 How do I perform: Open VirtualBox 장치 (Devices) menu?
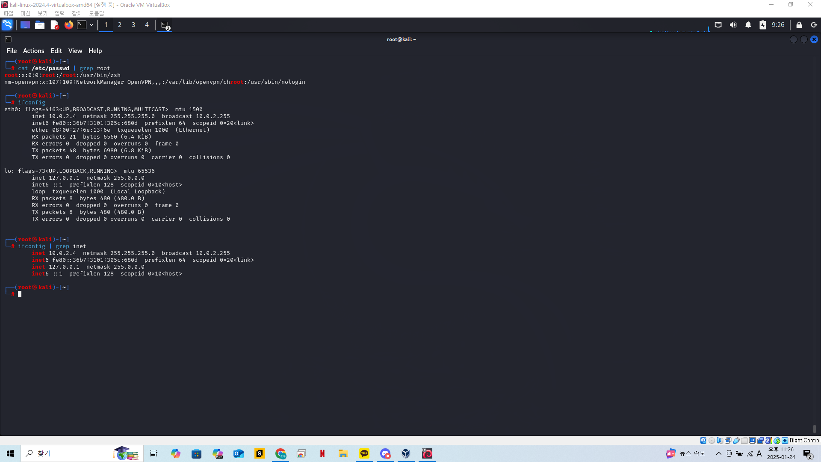coord(77,13)
